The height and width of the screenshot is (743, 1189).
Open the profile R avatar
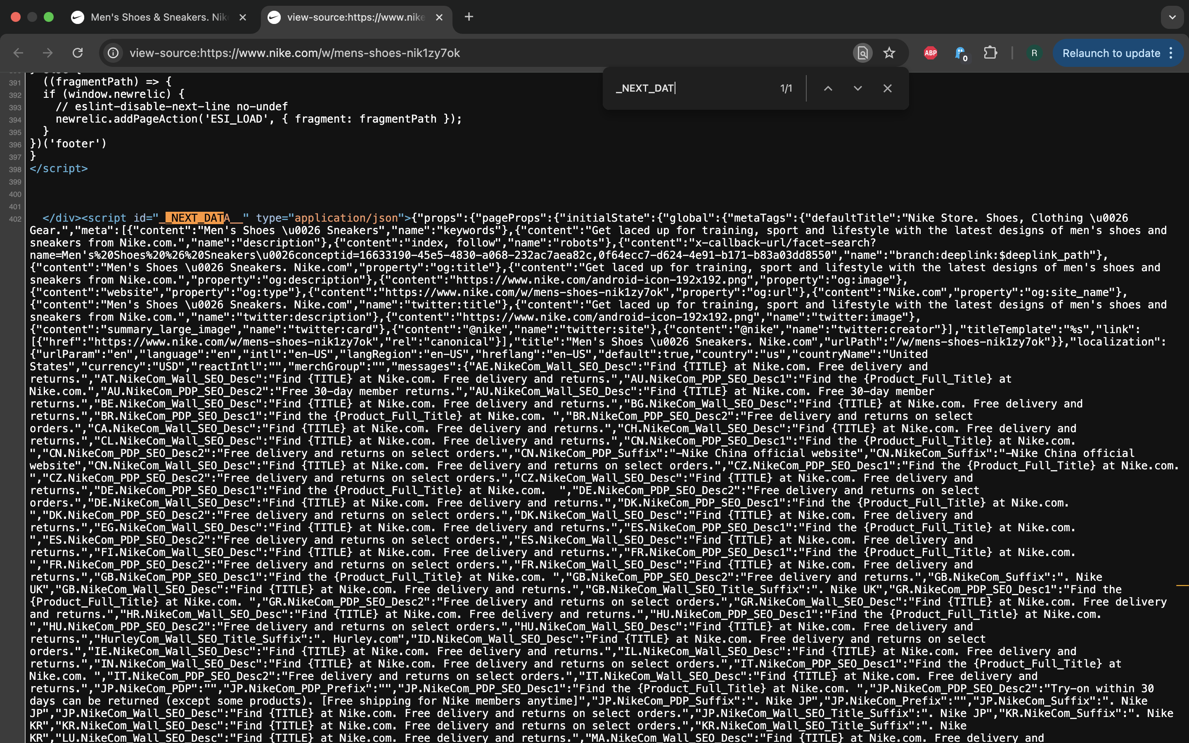click(1034, 53)
